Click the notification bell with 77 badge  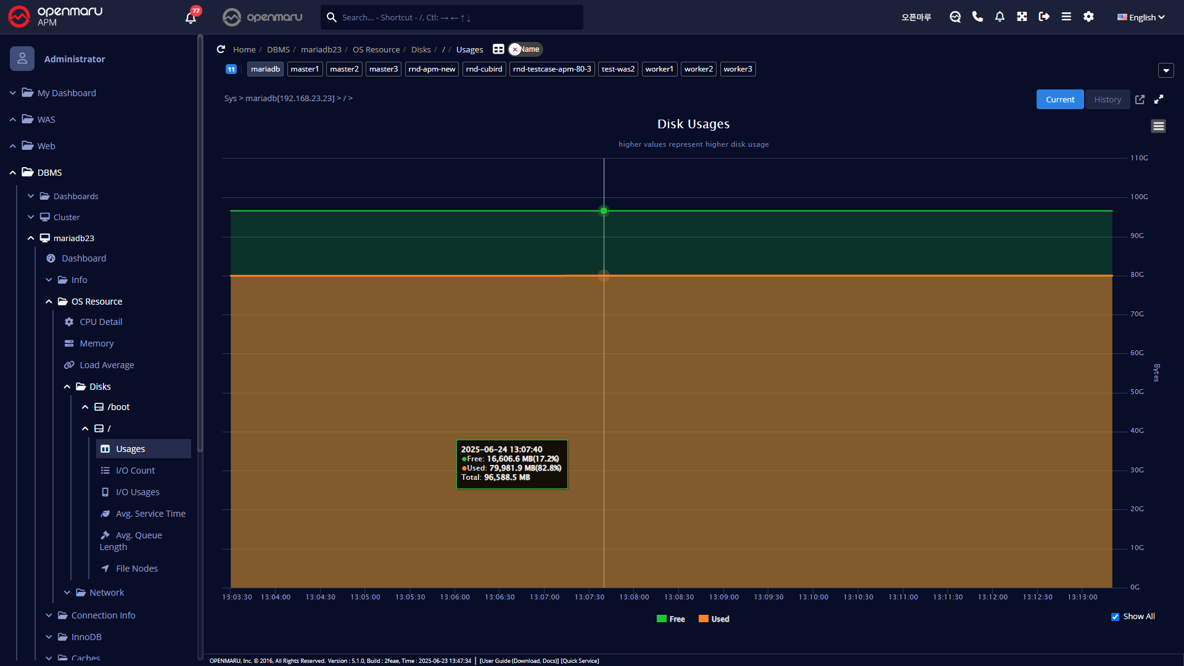pyautogui.click(x=191, y=17)
